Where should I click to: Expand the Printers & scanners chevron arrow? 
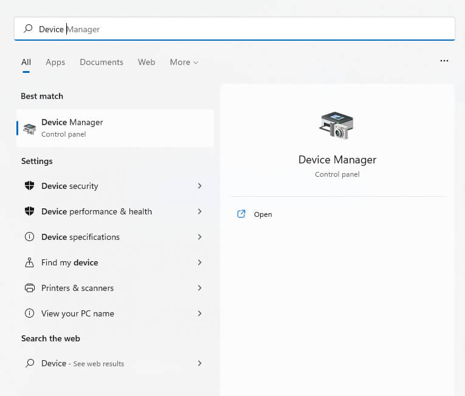coord(199,288)
